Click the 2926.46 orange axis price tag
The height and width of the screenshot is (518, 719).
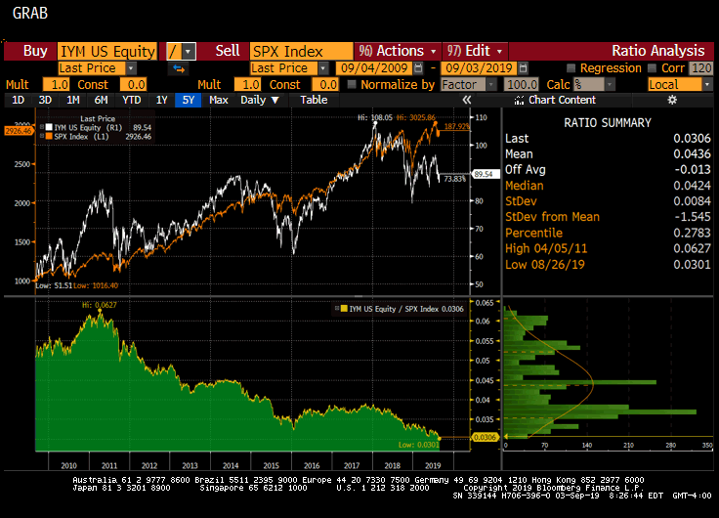(x=19, y=131)
